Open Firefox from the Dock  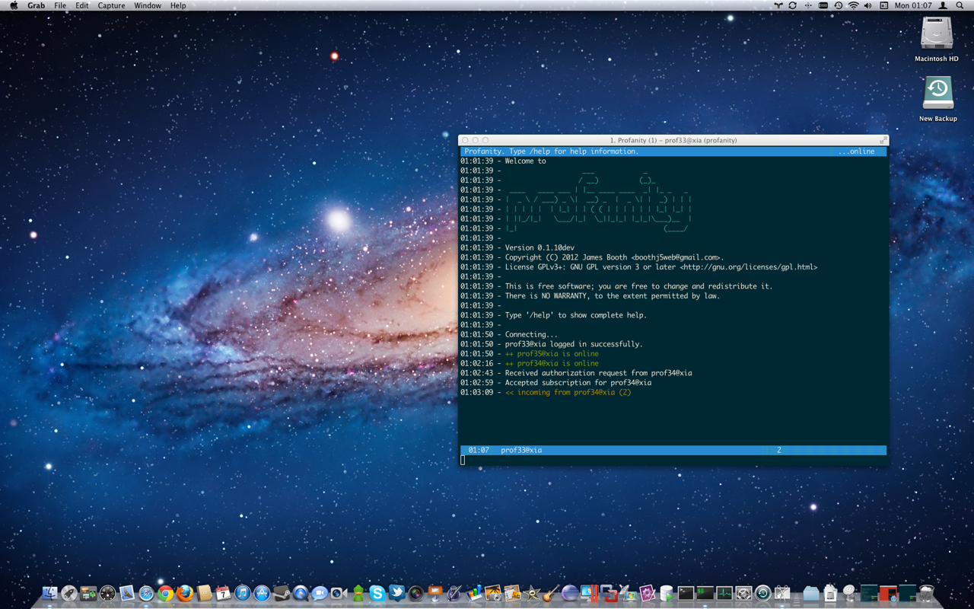185,593
